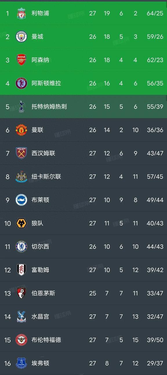
Task: Tap the Wolves wolf-head crest
Action: click(21, 223)
